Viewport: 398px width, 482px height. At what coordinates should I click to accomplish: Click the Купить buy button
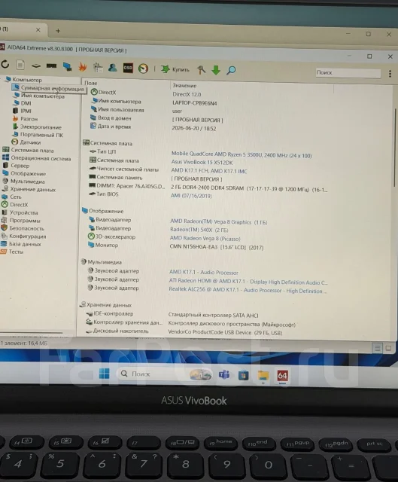coord(175,69)
